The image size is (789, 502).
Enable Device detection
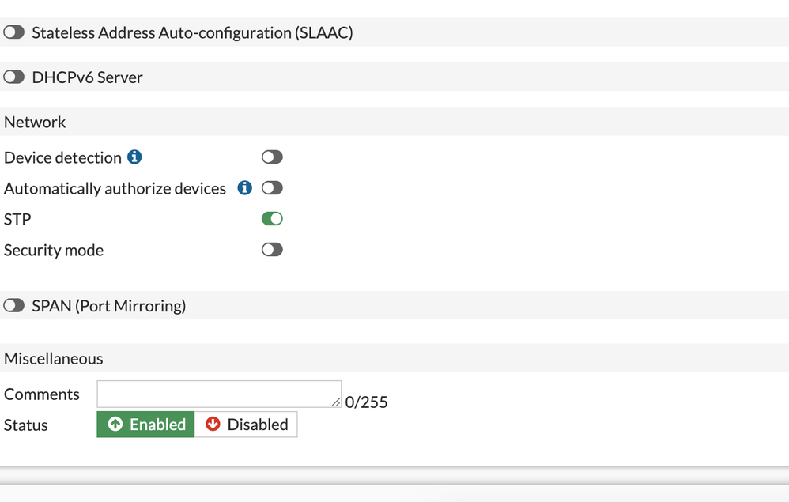pos(272,157)
